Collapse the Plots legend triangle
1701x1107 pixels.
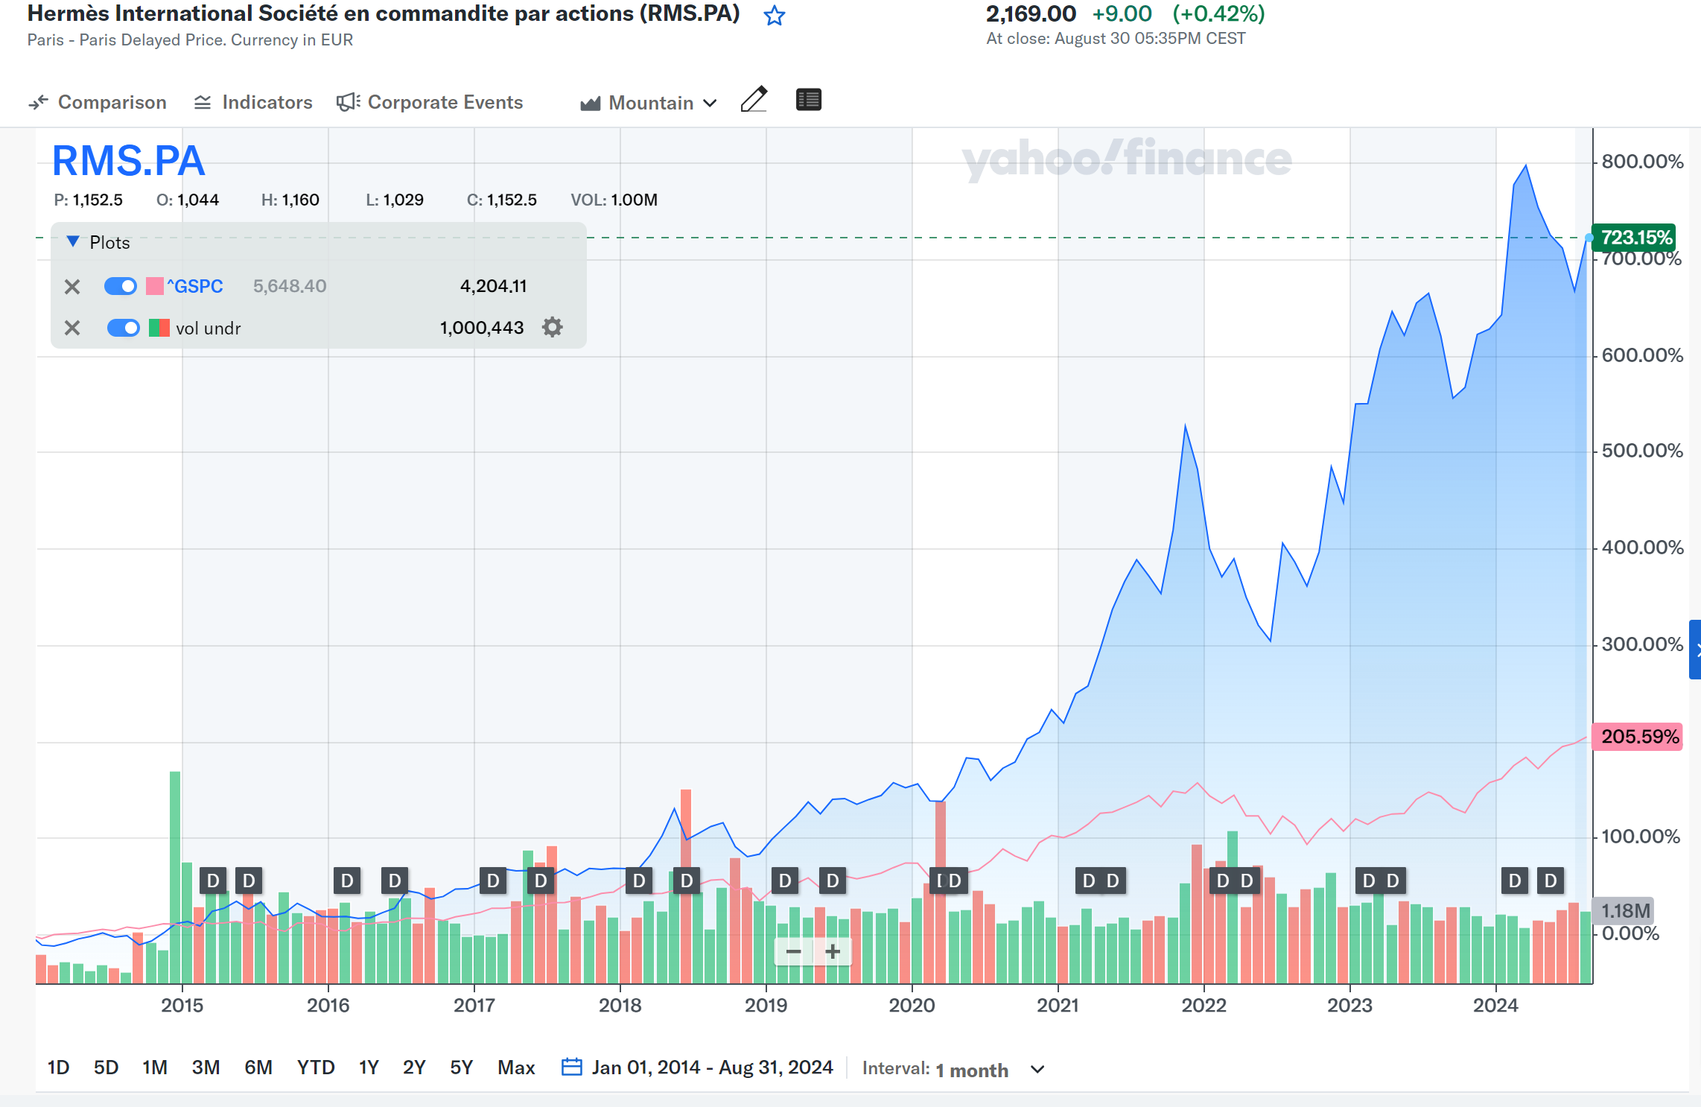click(73, 241)
